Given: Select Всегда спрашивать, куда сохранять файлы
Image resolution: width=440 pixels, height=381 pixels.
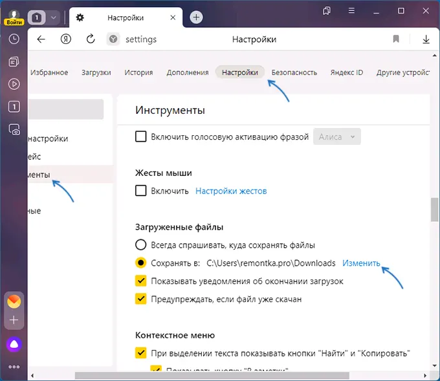Looking at the screenshot, I should [140, 245].
